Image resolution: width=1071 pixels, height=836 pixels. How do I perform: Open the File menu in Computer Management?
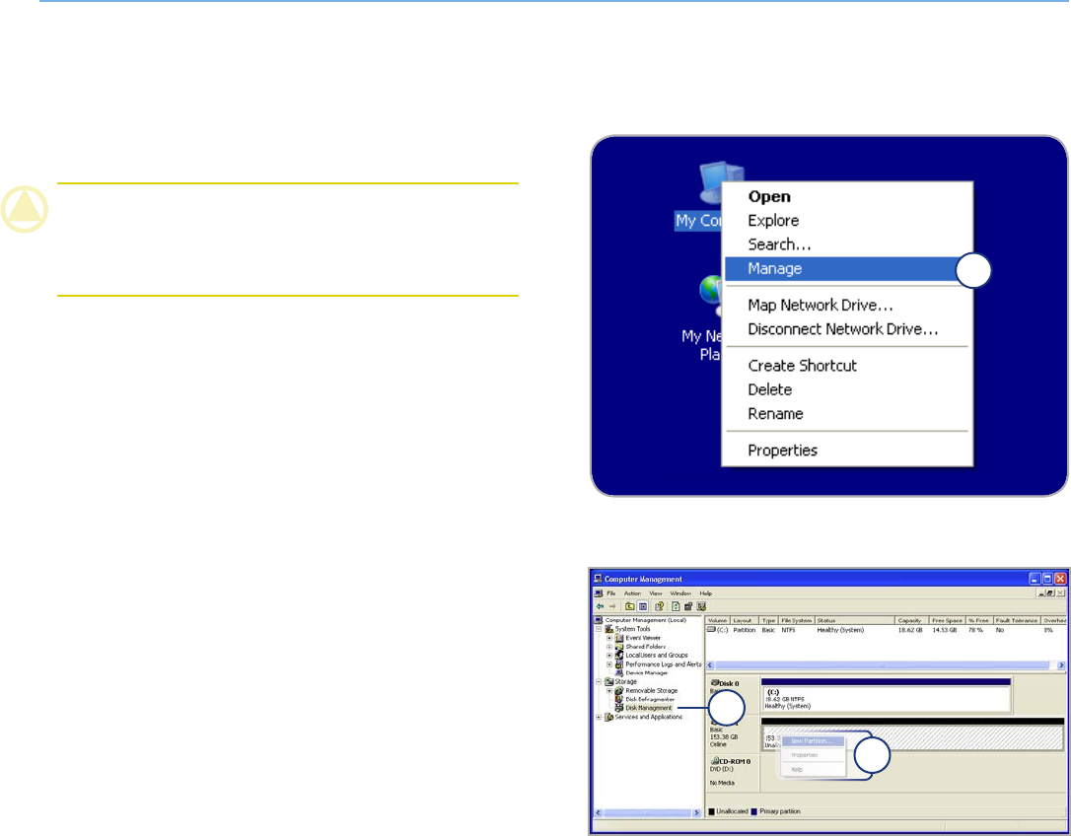pos(611,593)
